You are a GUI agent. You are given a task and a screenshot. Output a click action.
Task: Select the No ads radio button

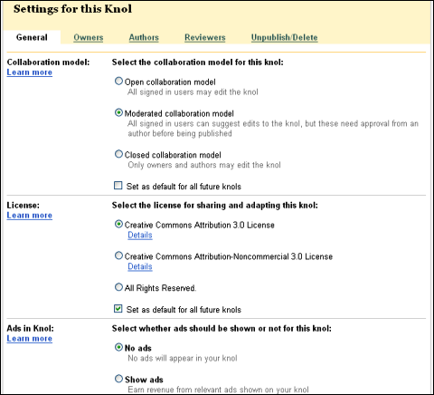(118, 347)
